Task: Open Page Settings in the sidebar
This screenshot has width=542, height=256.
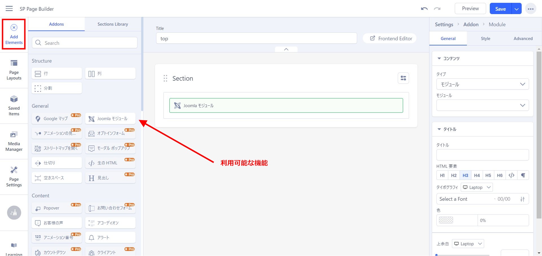Action: (14, 177)
